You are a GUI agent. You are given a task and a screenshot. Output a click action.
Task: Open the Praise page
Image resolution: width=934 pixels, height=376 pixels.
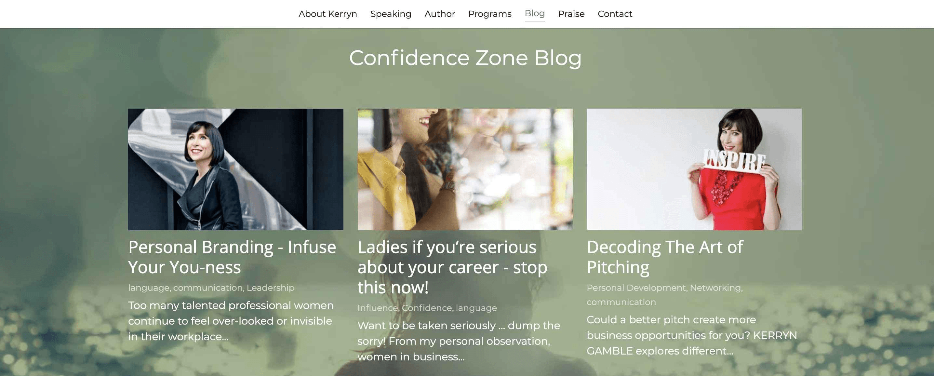[x=571, y=14]
